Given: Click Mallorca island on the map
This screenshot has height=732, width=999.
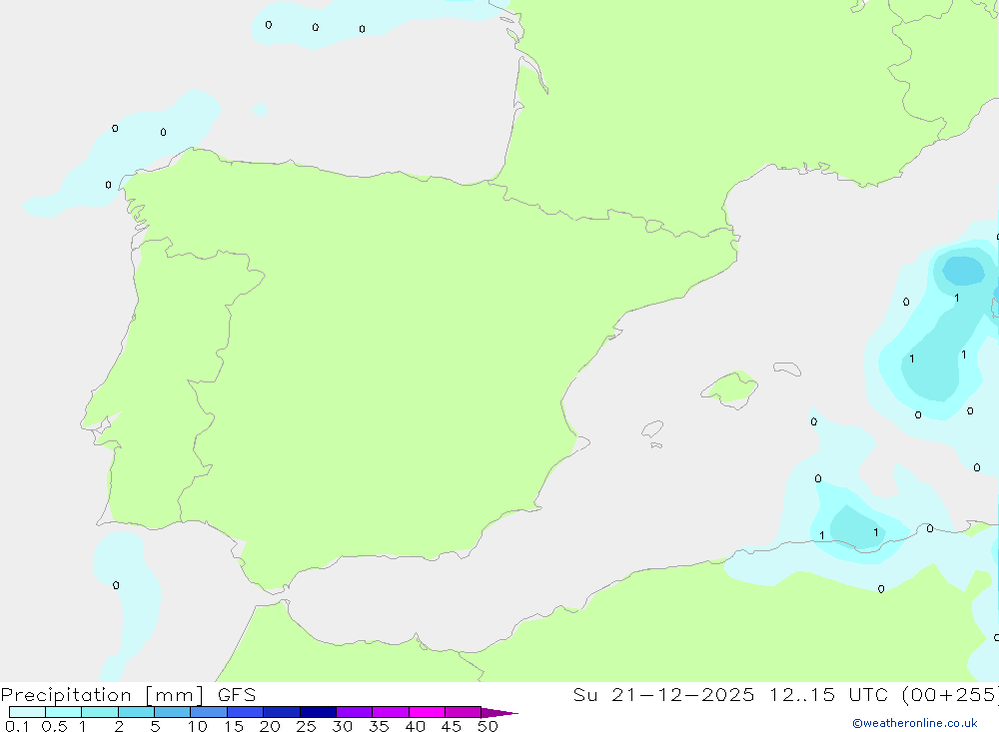Looking at the screenshot, I should (x=730, y=388).
